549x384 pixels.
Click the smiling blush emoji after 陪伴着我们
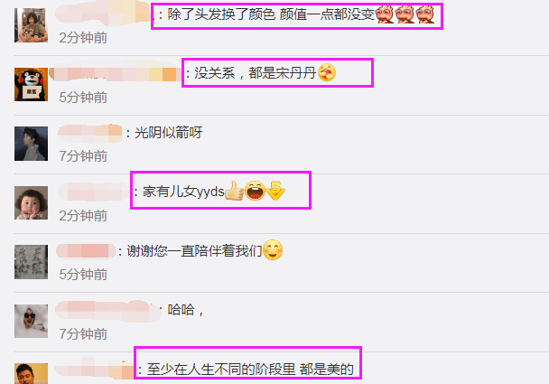click(273, 249)
